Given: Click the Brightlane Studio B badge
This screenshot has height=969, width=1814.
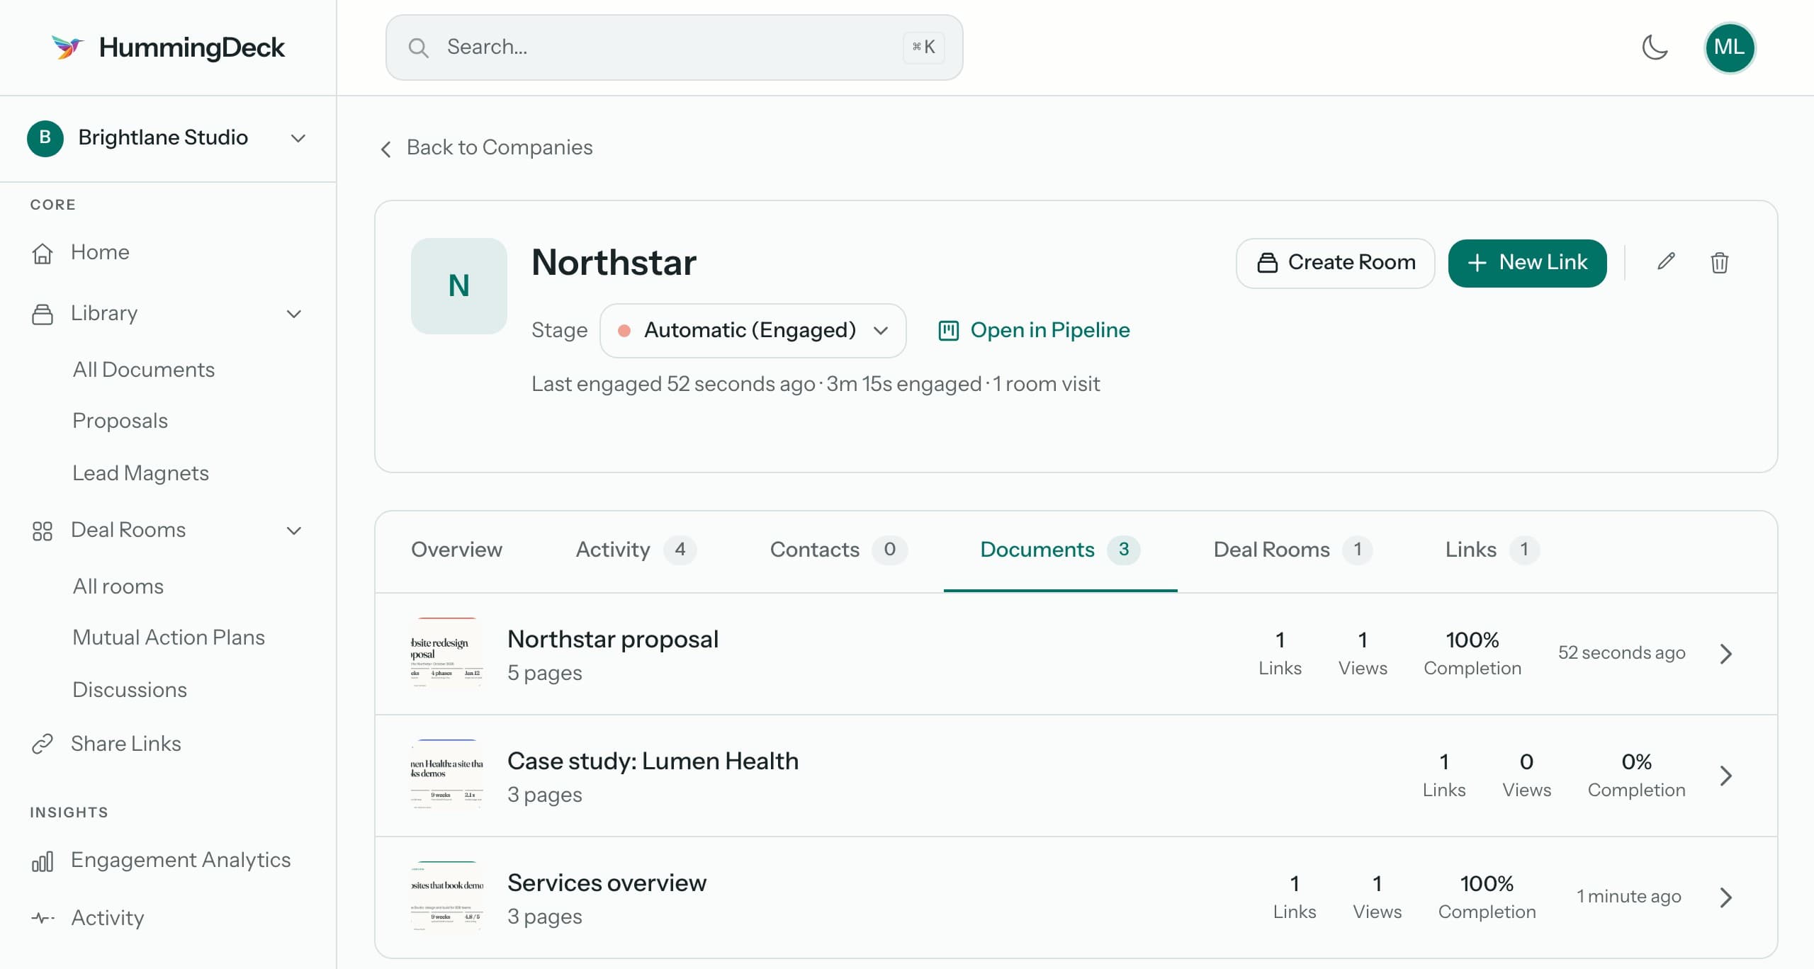Looking at the screenshot, I should point(45,137).
